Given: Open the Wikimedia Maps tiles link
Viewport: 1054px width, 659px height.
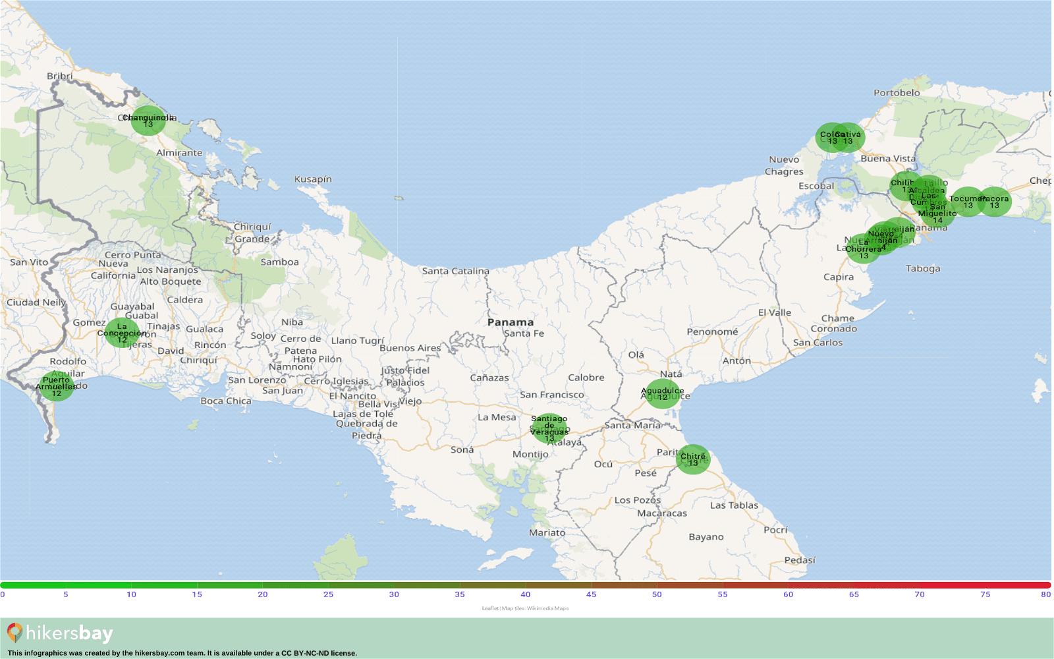Looking at the screenshot, I should tap(547, 608).
